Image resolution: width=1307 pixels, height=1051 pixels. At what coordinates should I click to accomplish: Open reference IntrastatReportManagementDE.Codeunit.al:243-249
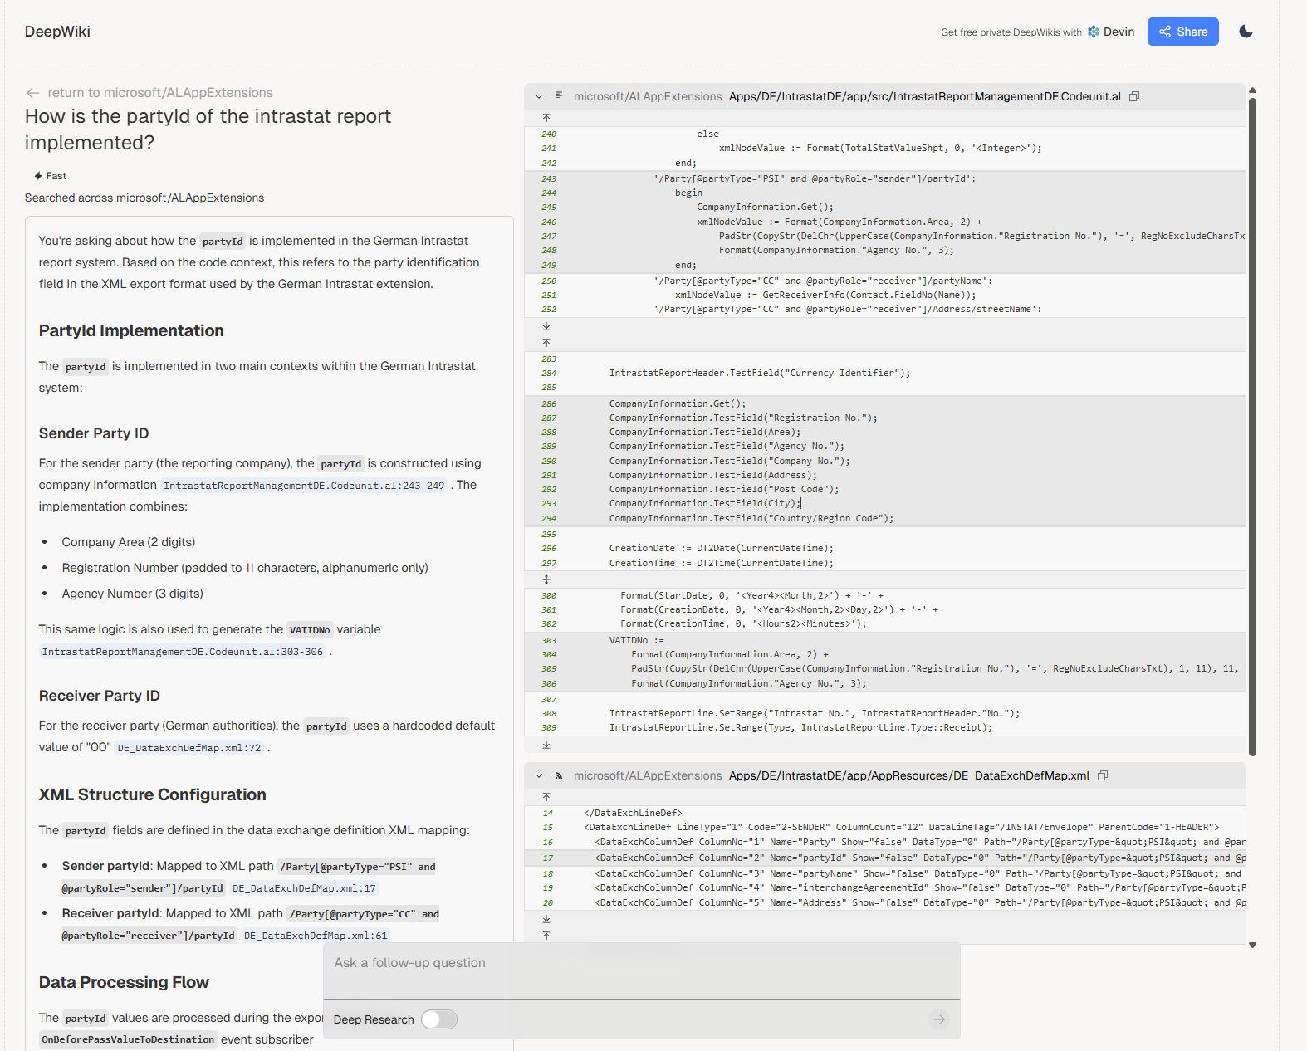pos(304,486)
